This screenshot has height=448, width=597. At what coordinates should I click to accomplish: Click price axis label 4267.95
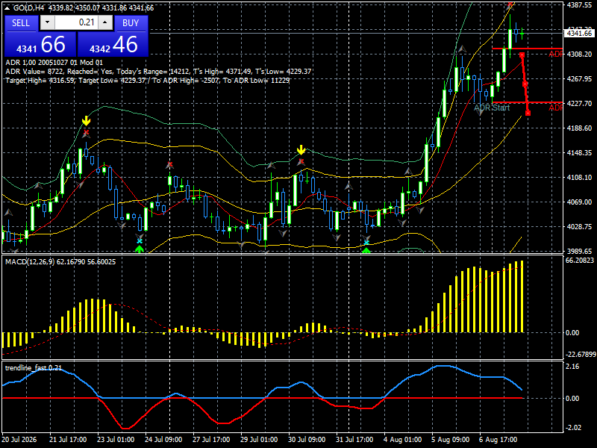pos(579,79)
